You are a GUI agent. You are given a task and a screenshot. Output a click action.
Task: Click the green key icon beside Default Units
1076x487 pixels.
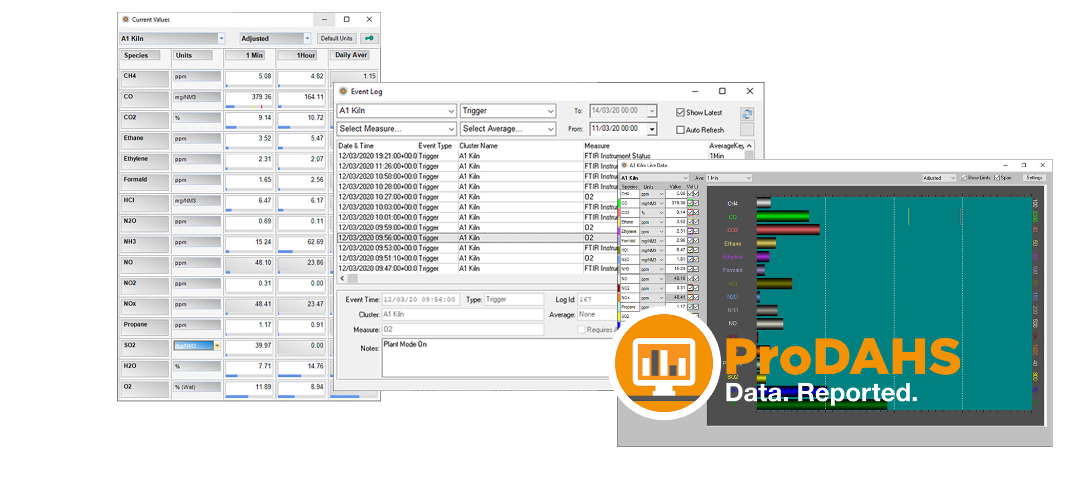pos(369,38)
